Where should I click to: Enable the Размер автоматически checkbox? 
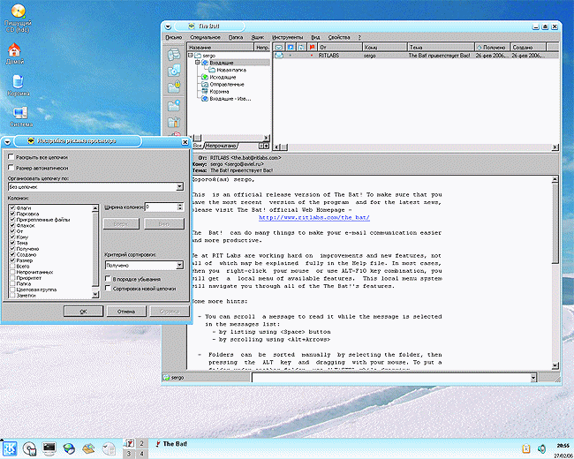(11, 168)
